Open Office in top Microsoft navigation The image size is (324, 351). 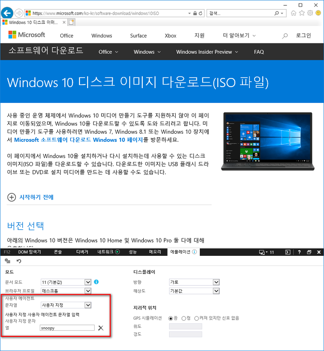(66, 35)
